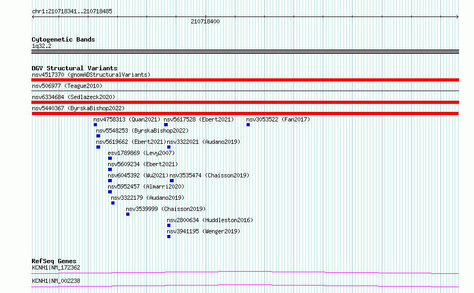Screen dimensions: 474x293
Task: Click the gray 1q32.2 cytogenetic band bar
Action: (x=245, y=52)
